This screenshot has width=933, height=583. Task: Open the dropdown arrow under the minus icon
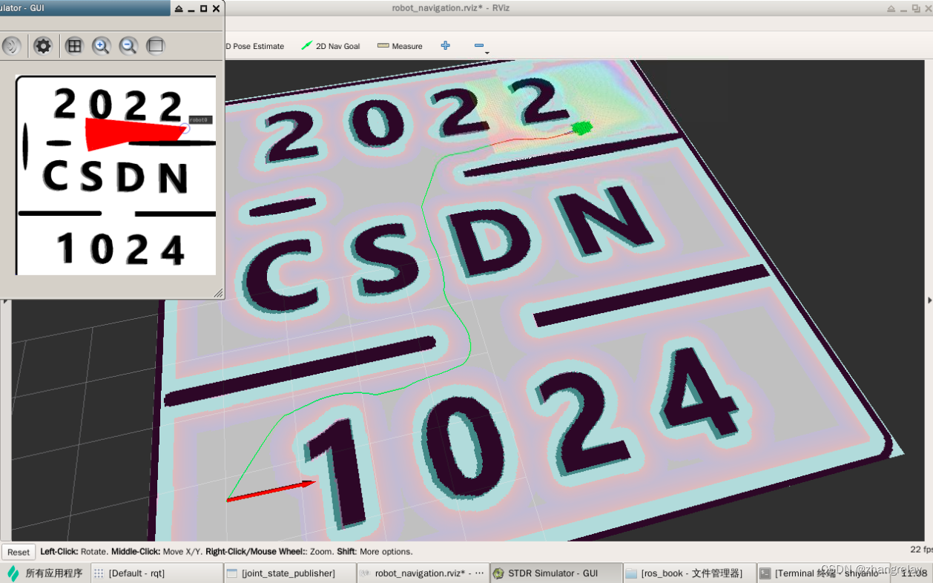487,53
